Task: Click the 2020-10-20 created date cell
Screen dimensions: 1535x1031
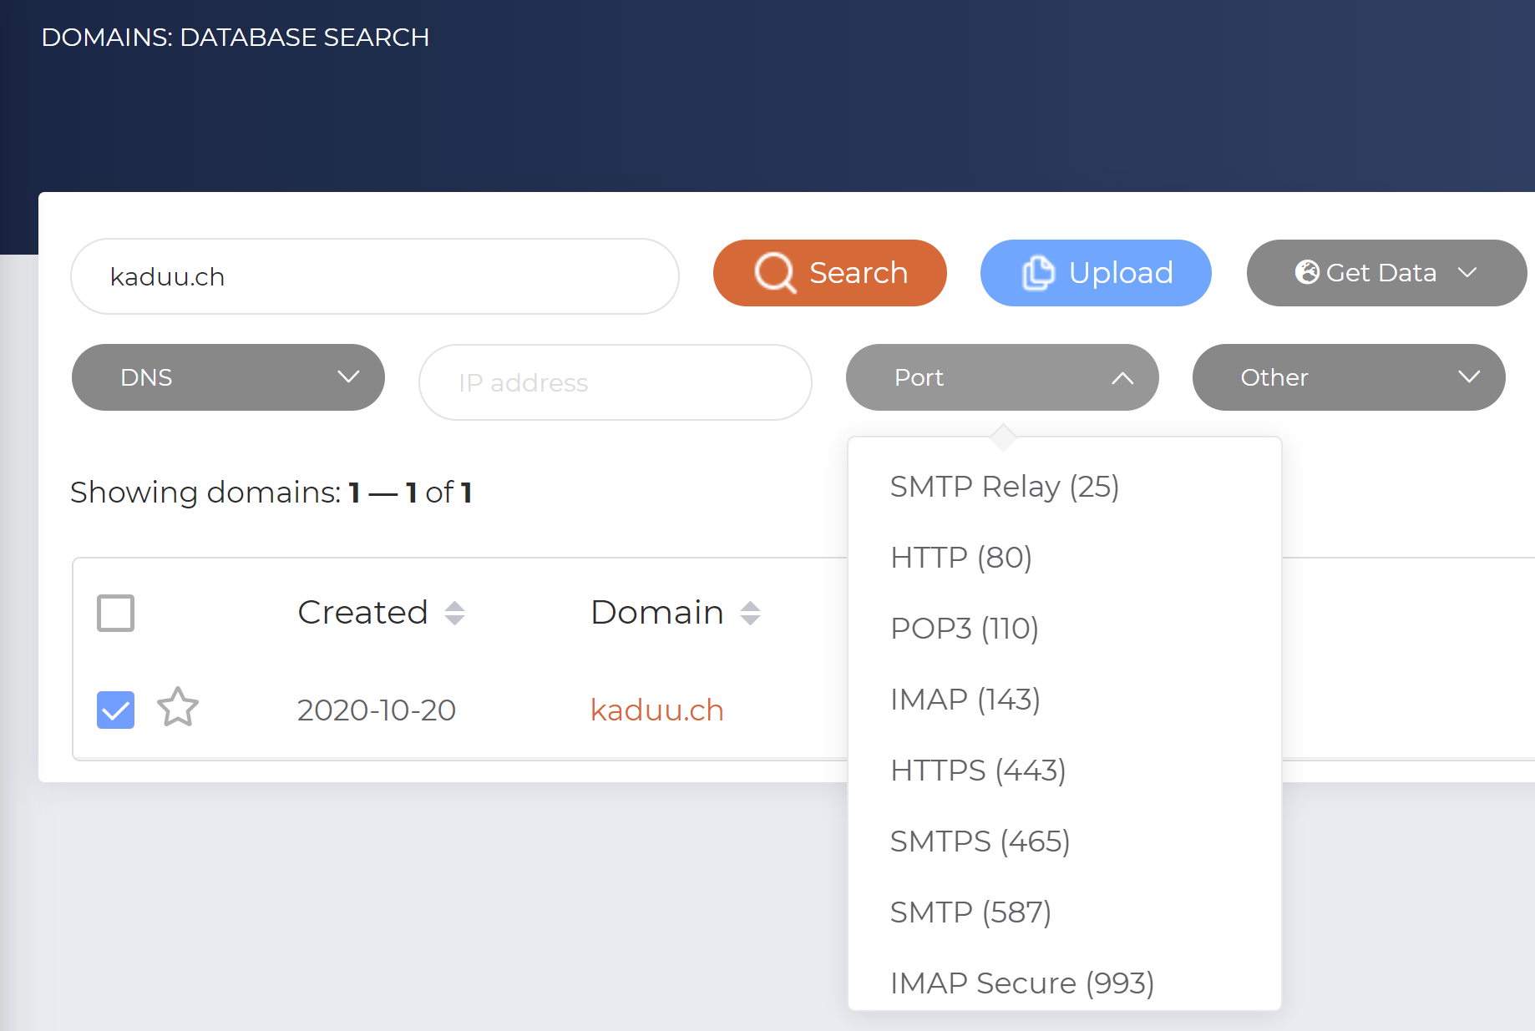Action: 377,710
